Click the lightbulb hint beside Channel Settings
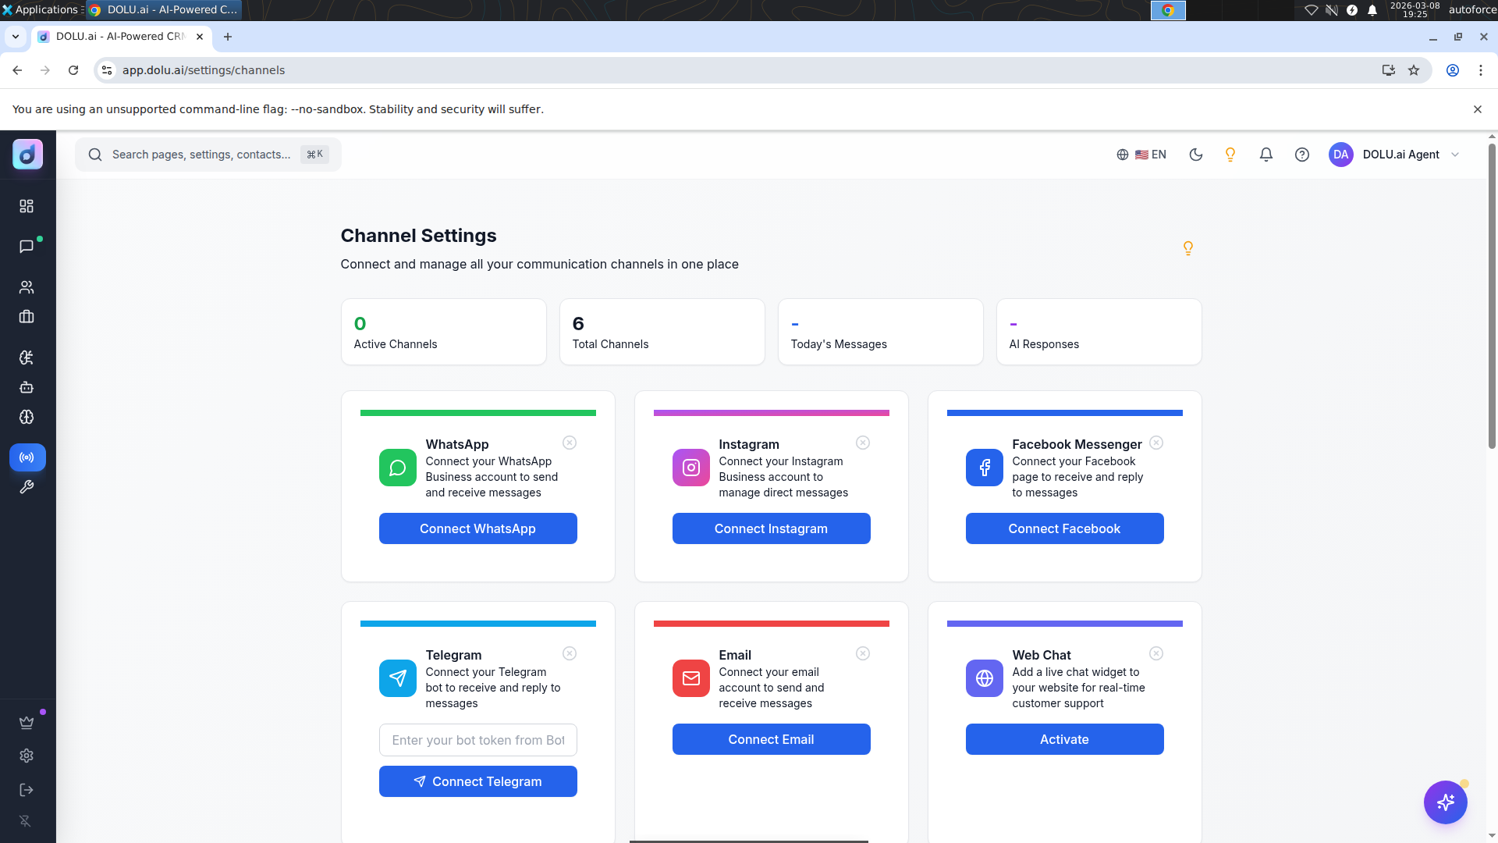Viewport: 1498px width, 843px height. (1188, 248)
